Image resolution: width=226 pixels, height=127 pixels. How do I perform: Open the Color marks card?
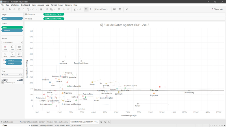point(5,47)
